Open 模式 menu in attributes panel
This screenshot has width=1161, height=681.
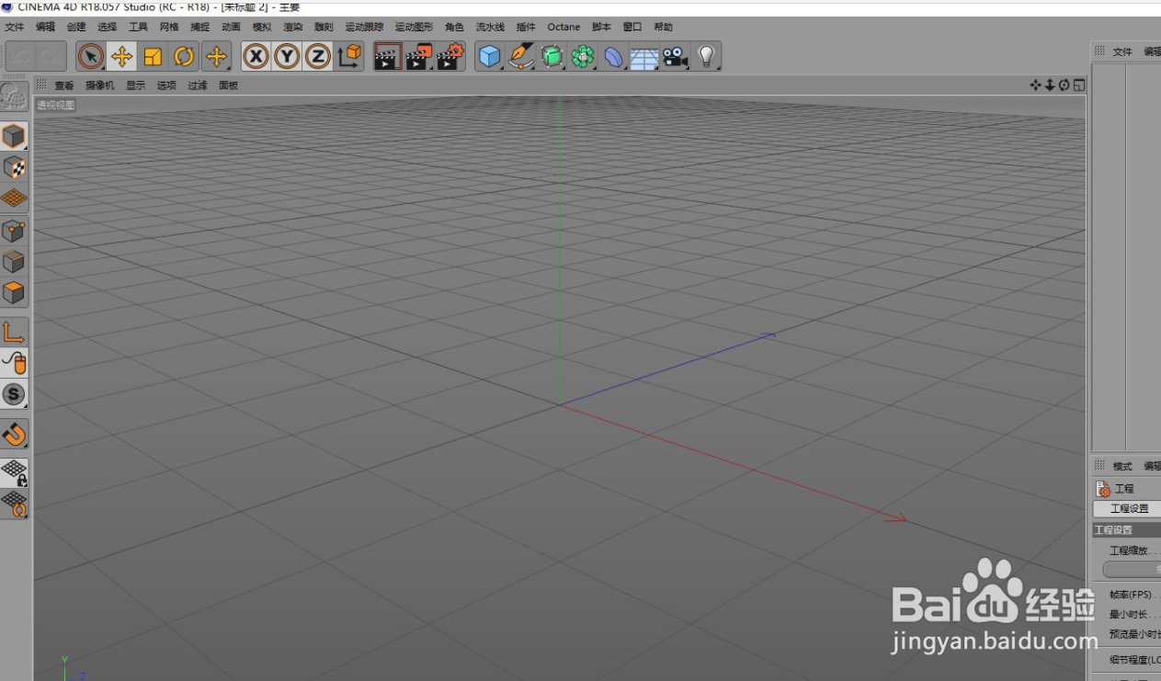click(1122, 466)
